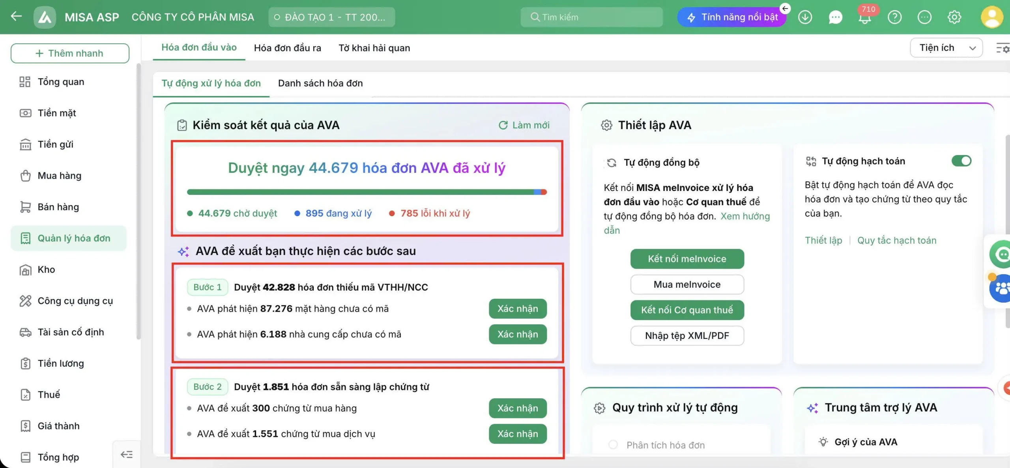The image size is (1010, 468).
Task: Confirm 300 chứng từ mua hàng
Action: (518, 408)
